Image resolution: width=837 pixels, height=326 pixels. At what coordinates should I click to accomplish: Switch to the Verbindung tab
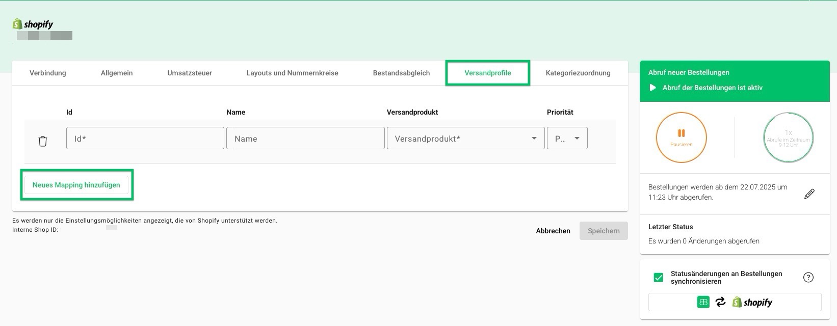(48, 73)
